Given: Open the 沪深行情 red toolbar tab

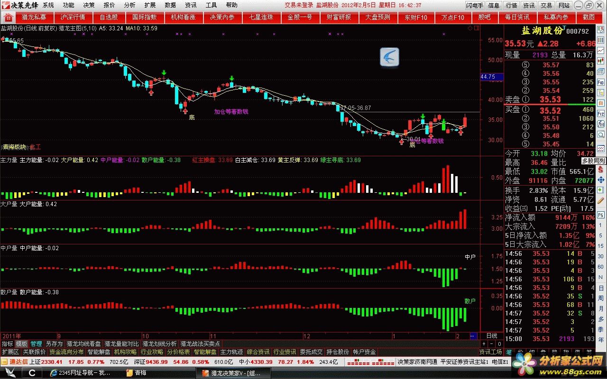Looking at the screenshot, I should [73, 17].
